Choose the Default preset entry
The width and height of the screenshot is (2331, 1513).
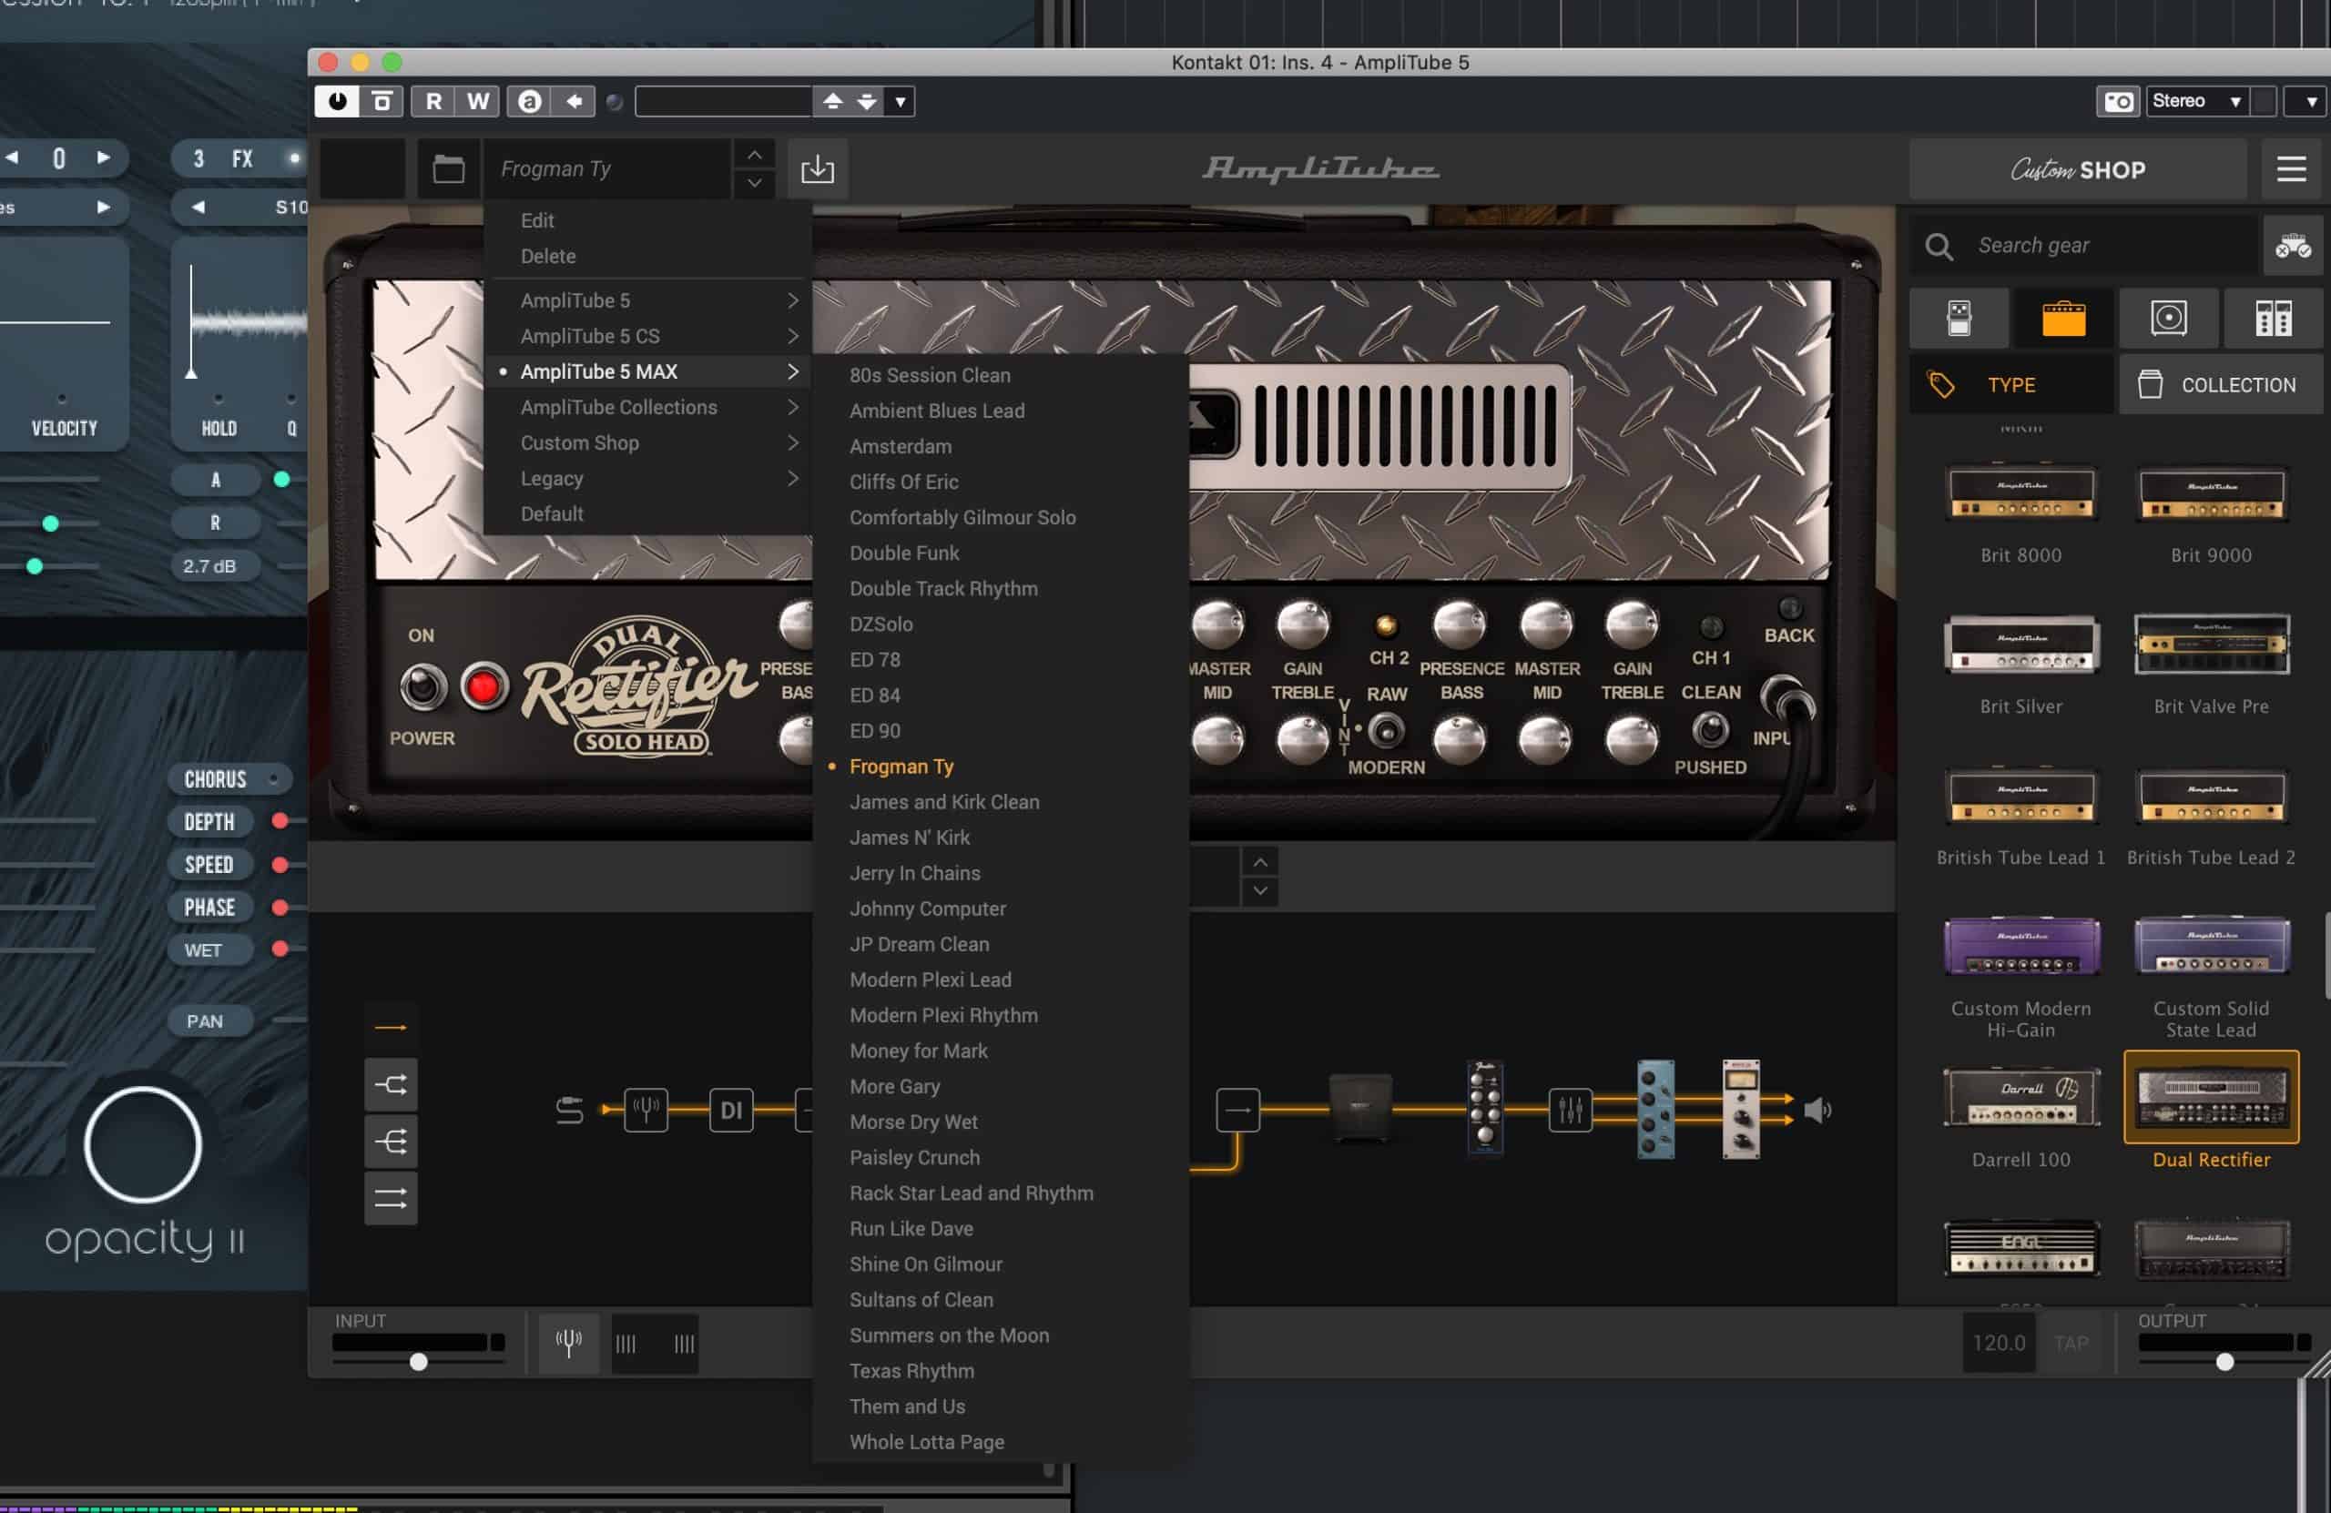tap(648, 514)
